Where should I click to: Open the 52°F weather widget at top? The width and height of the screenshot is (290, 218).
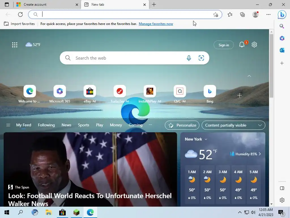click(33, 45)
